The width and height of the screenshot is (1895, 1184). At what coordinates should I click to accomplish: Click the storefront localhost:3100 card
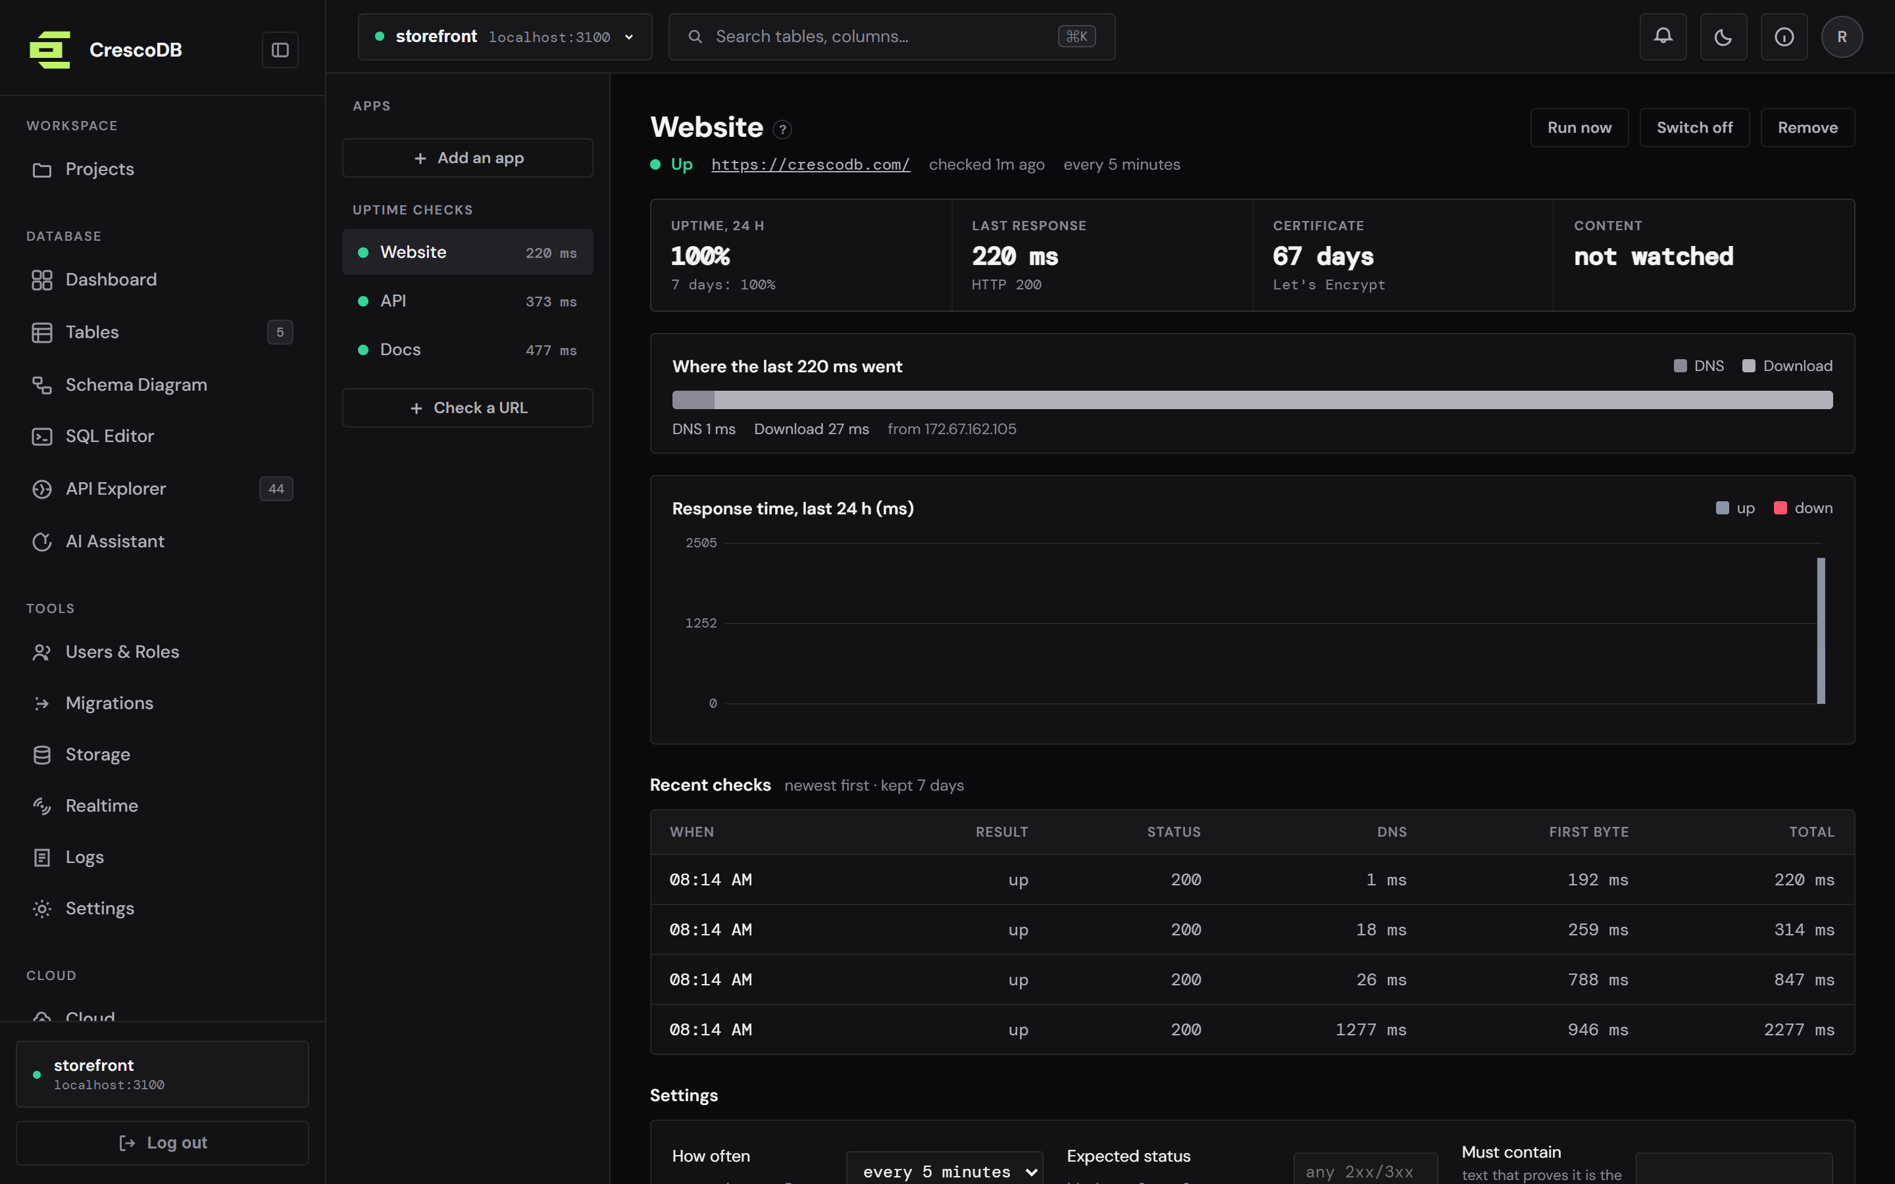point(162,1074)
